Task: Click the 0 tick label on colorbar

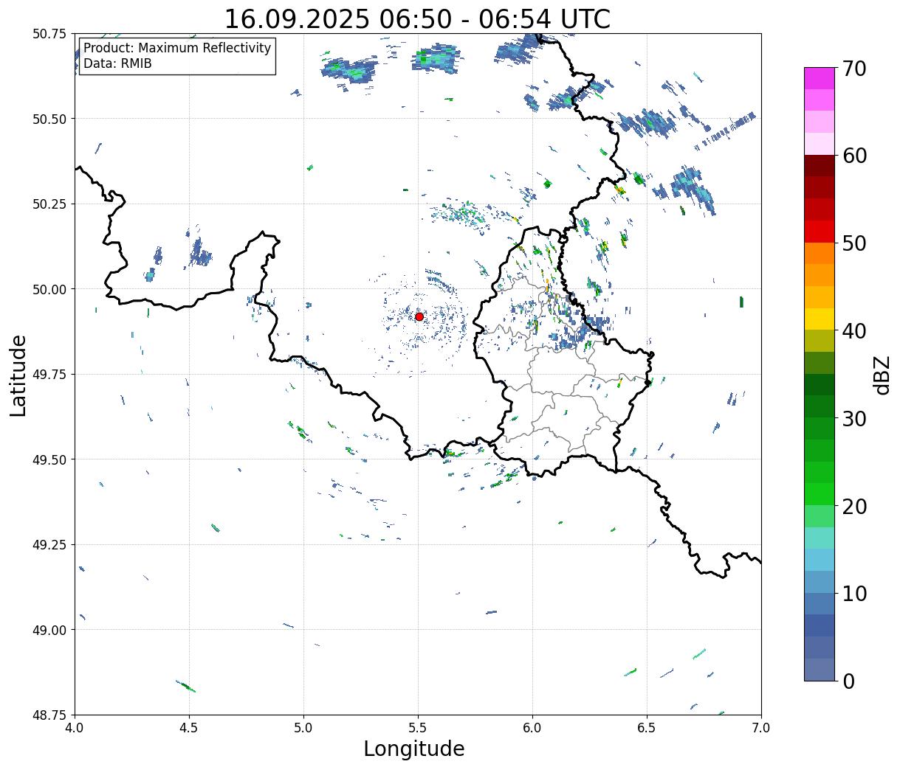Action: [x=848, y=681]
